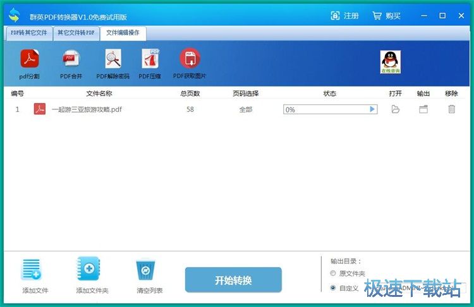Screen dimensions: 474x307
Task: Click the 编号 column header
Action: (x=17, y=93)
